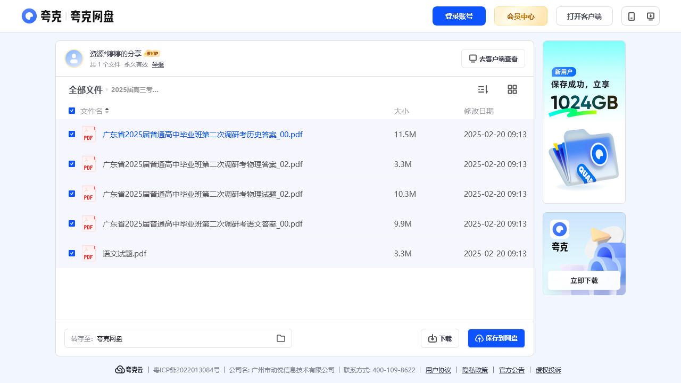Click PDF icon of 物理试题_02.pdf
This screenshot has height=383, width=681.
89,194
